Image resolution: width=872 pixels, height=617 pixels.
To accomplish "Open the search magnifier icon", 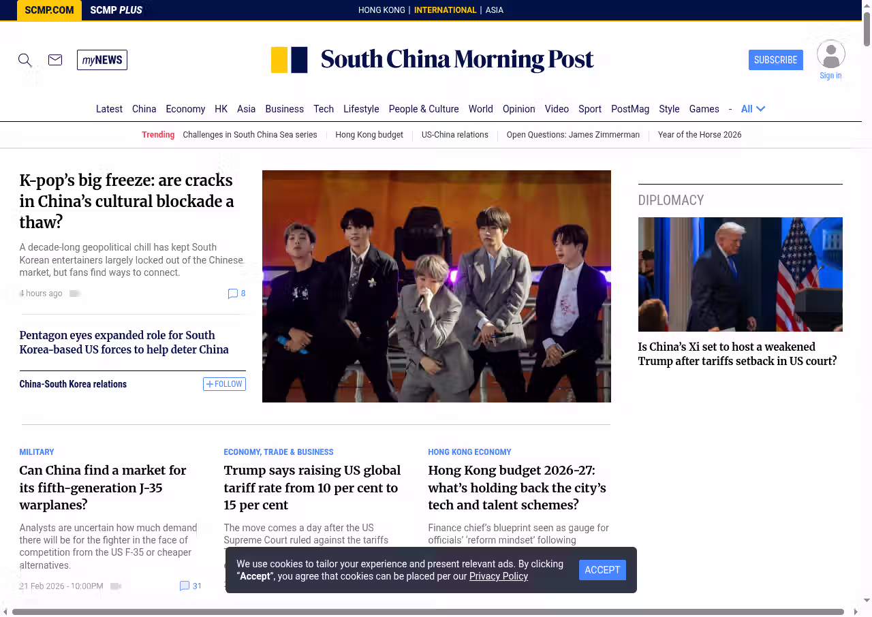I will [x=25, y=60].
